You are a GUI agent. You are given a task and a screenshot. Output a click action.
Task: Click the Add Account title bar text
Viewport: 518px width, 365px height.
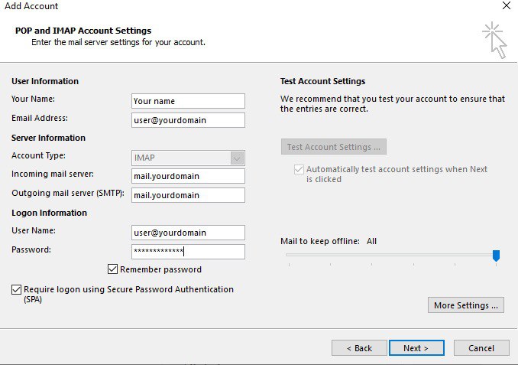pyautogui.click(x=31, y=6)
